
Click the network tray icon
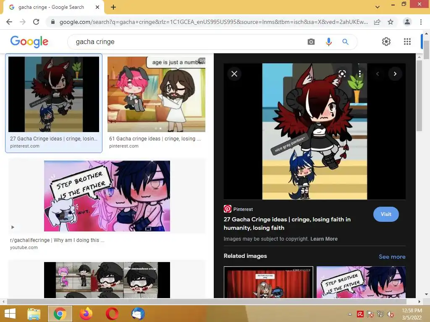(x=380, y=314)
